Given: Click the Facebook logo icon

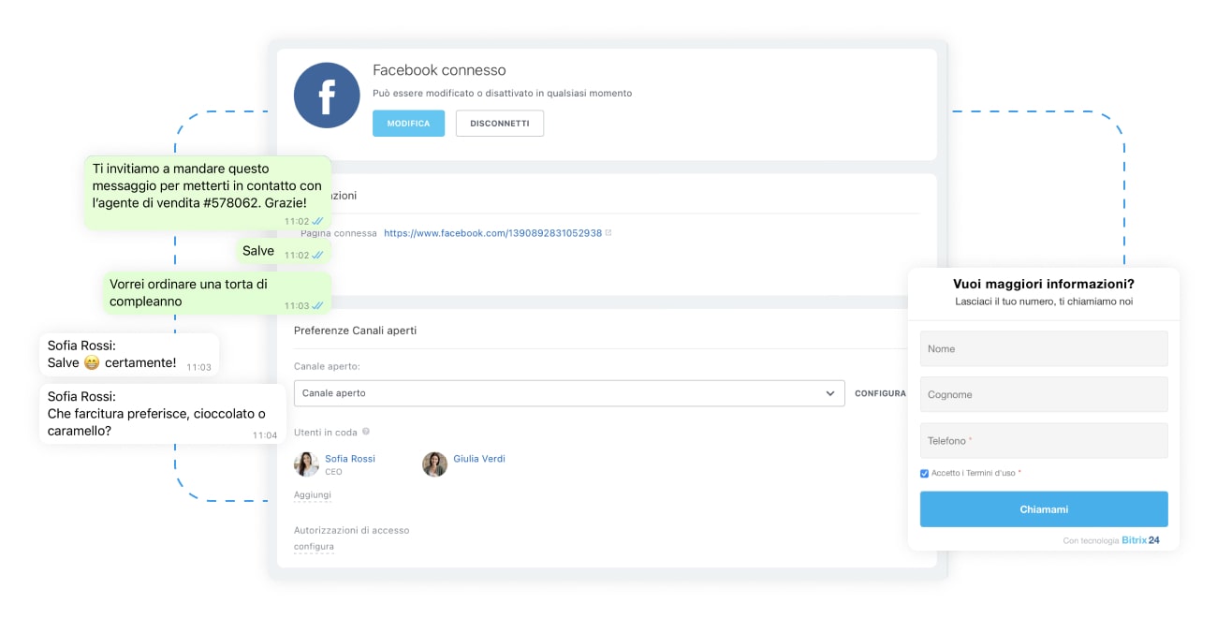Looking at the screenshot, I should [x=327, y=96].
